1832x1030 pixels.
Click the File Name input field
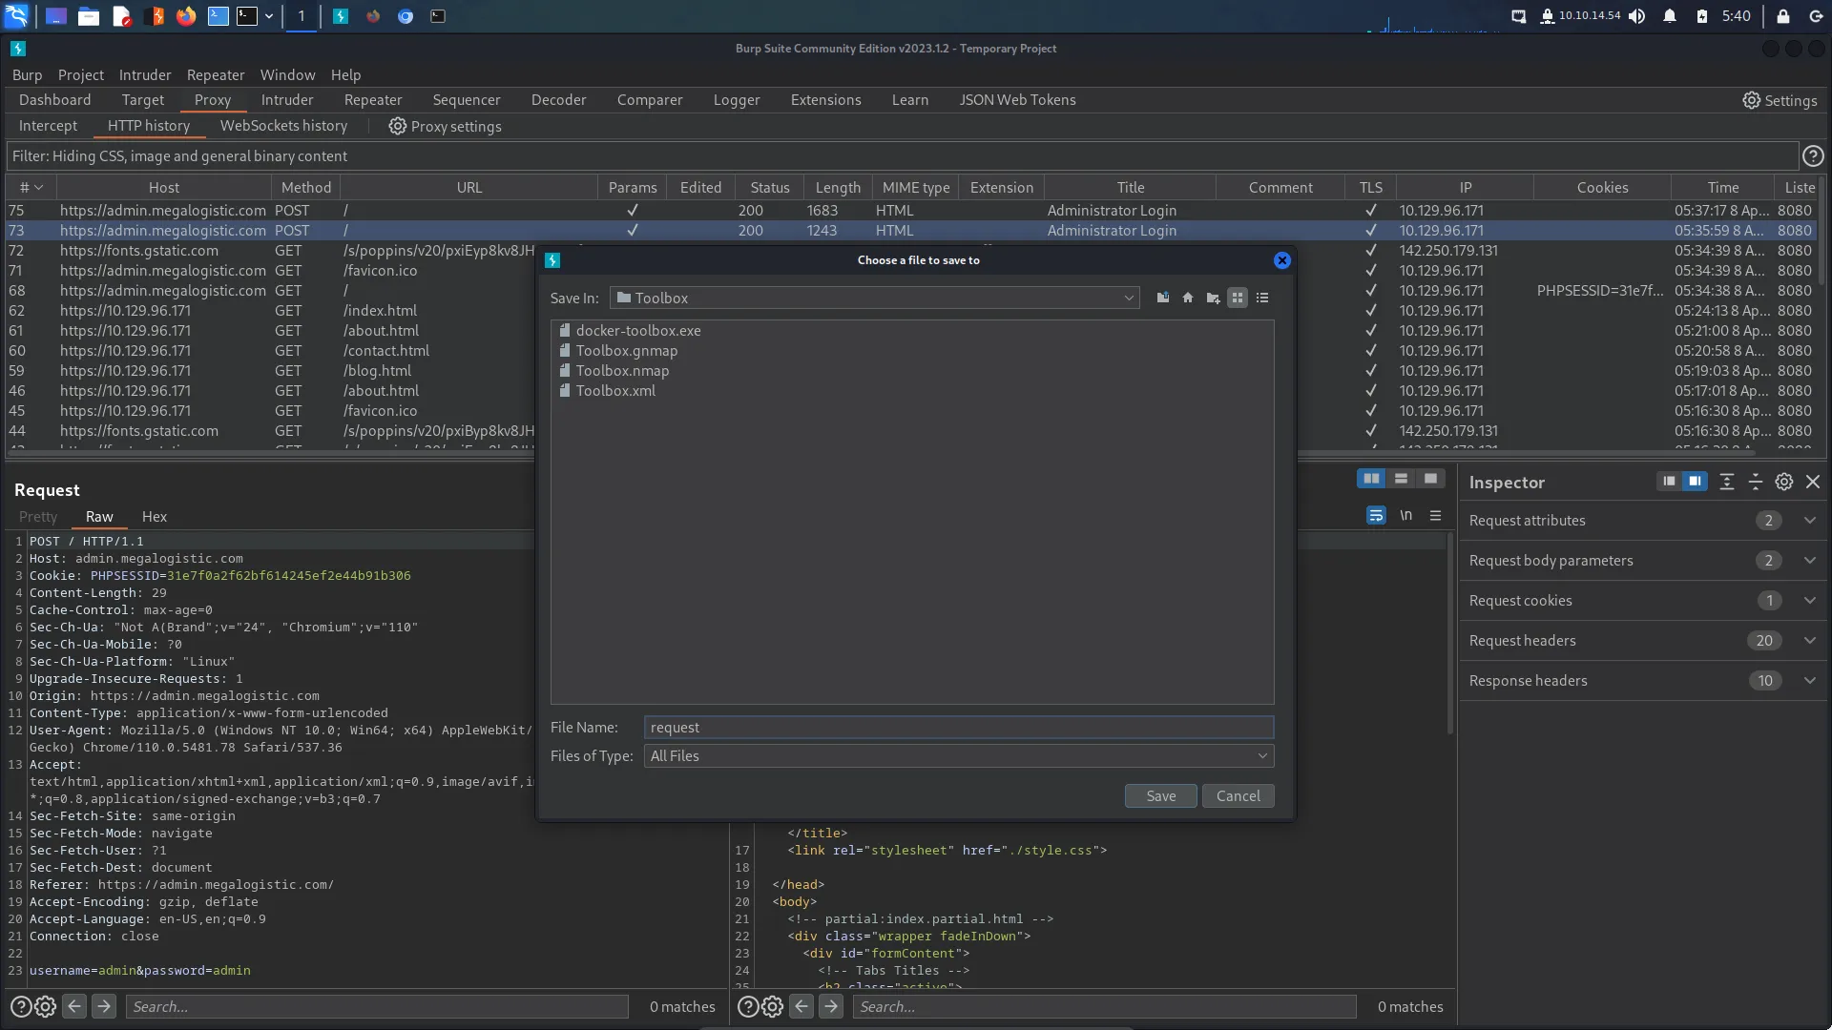pyautogui.click(x=959, y=727)
